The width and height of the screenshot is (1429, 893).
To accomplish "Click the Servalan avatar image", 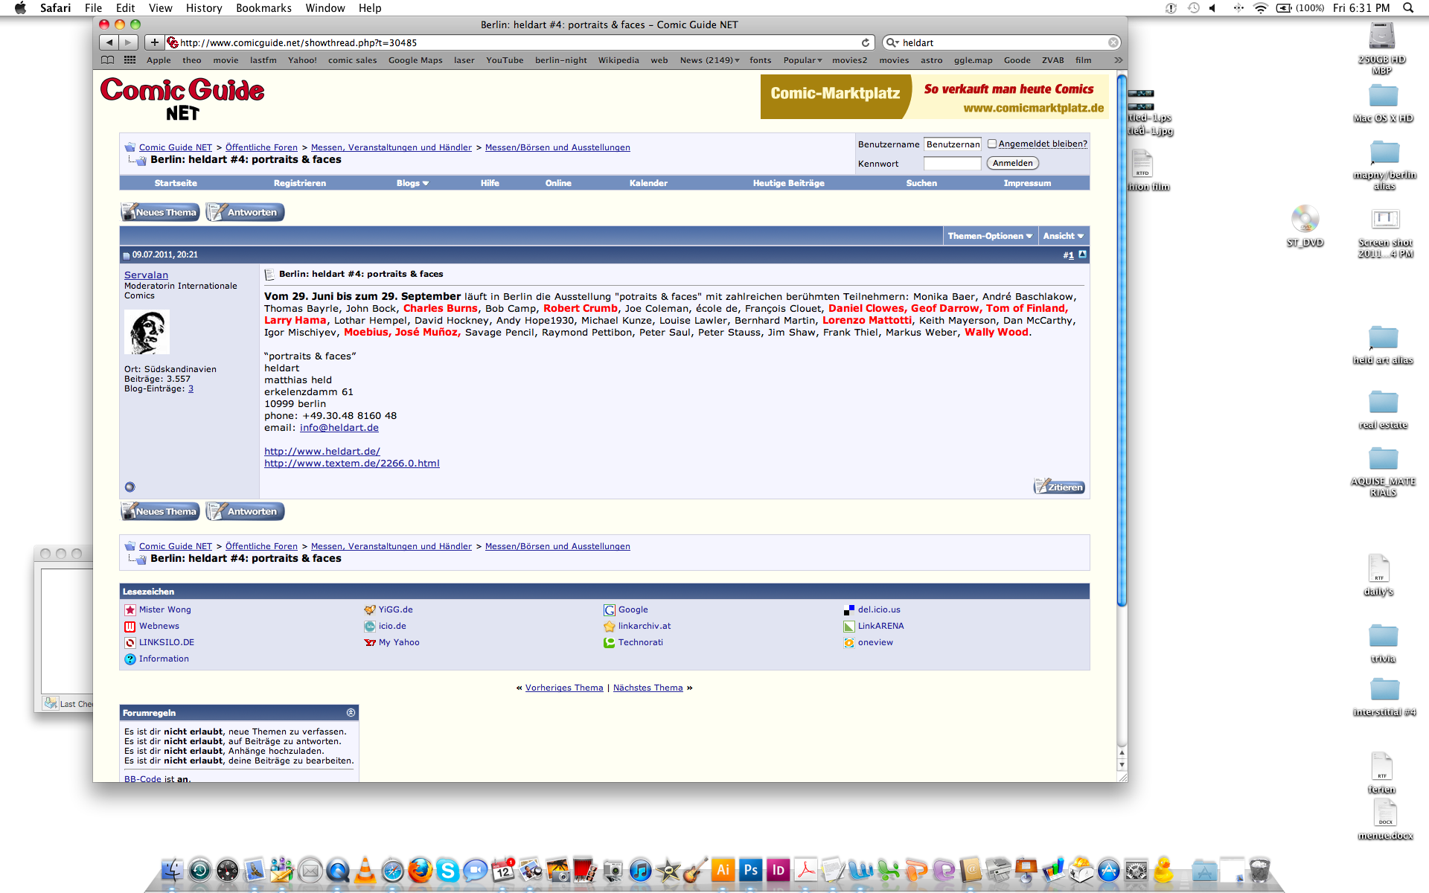I will (147, 332).
